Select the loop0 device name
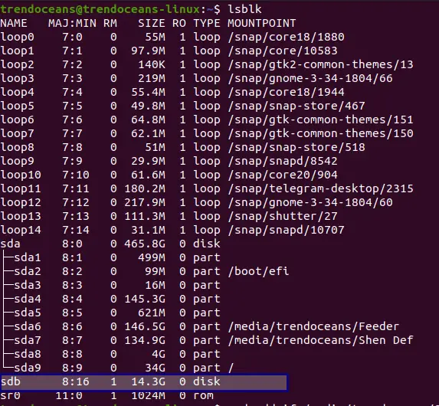The height and width of the screenshot is (406, 439). tap(17, 37)
